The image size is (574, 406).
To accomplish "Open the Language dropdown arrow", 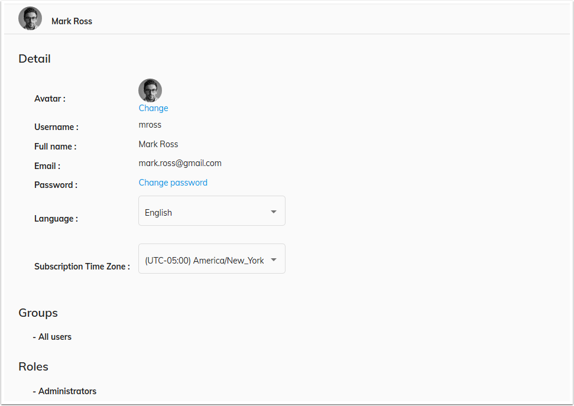I will [x=273, y=211].
